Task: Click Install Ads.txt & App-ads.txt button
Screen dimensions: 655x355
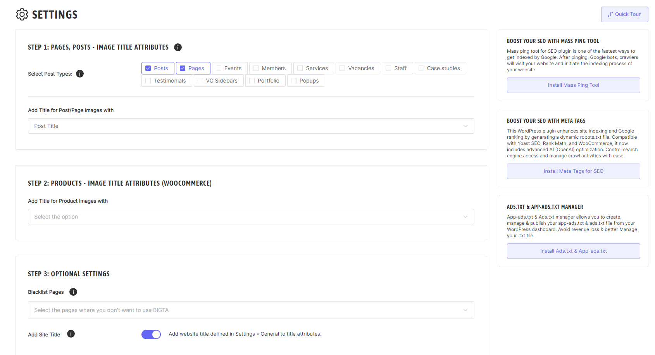Action: tap(573, 251)
